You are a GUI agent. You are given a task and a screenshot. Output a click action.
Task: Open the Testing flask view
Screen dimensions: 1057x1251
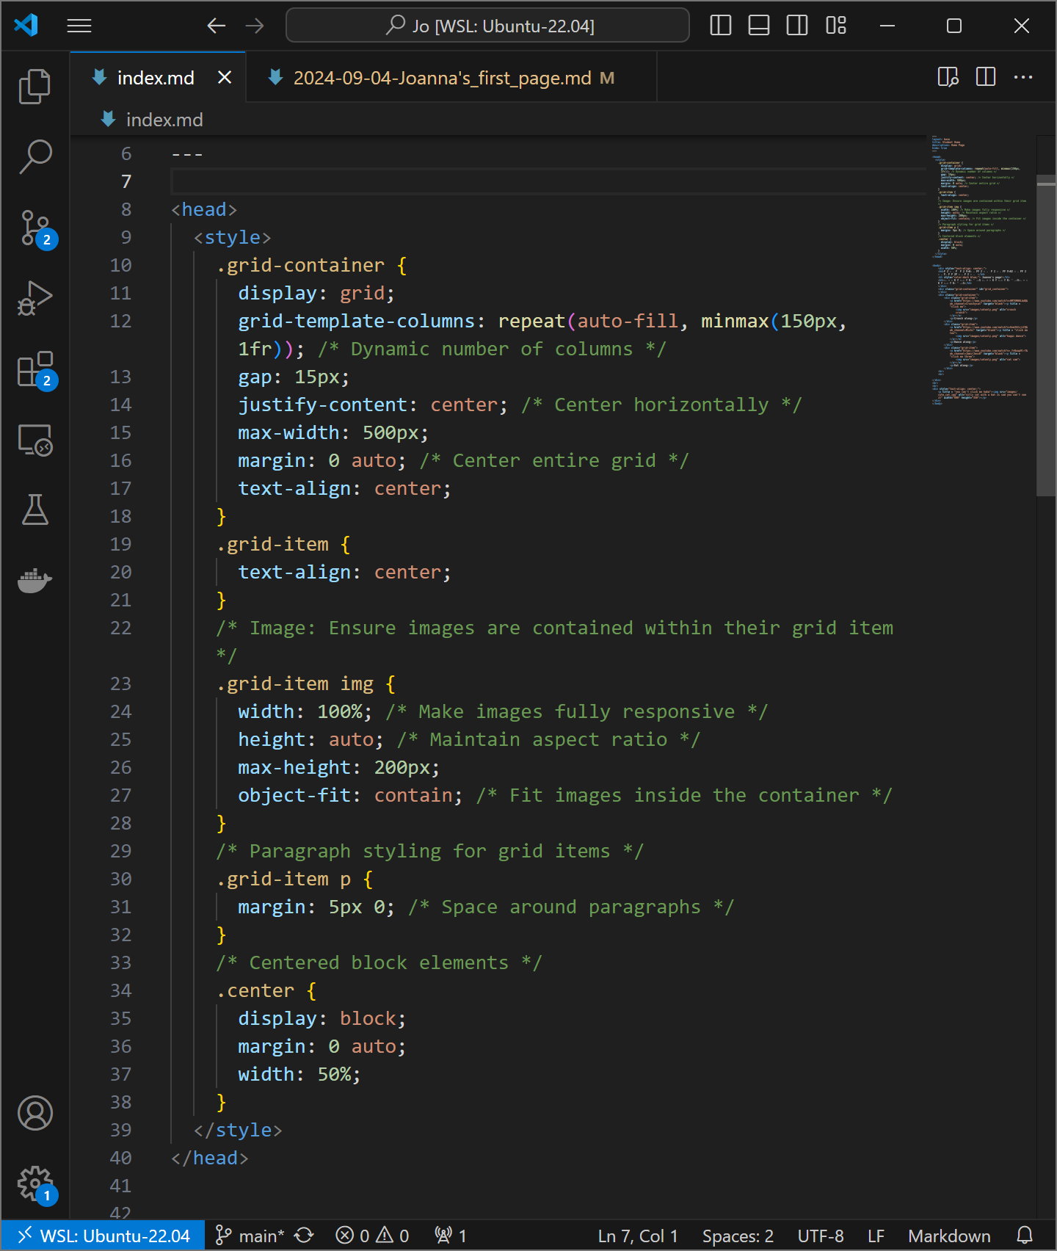click(x=34, y=510)
